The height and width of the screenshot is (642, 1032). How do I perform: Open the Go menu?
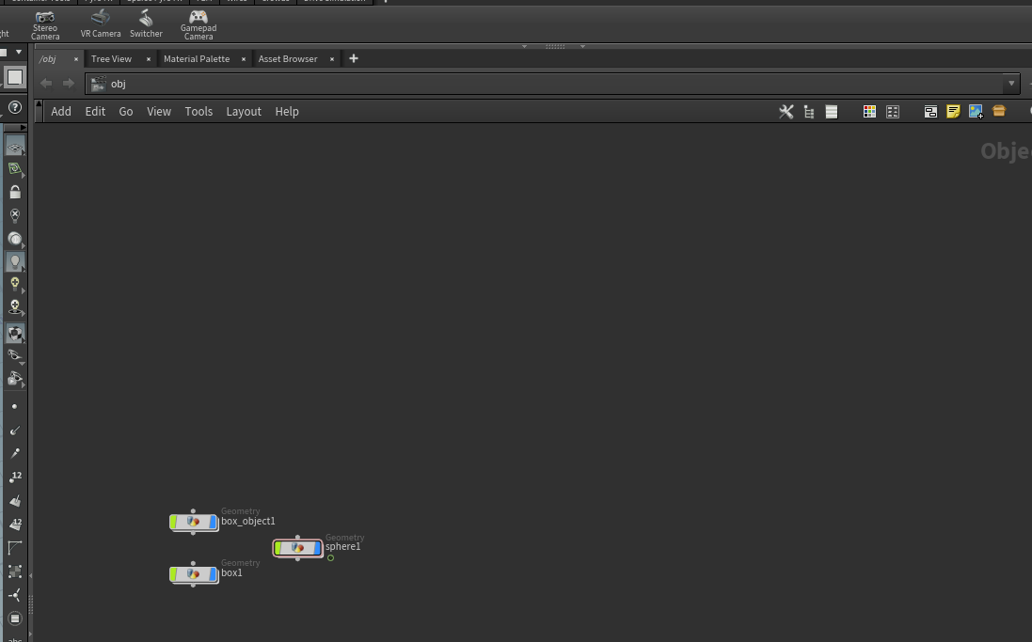click(126, 112)
